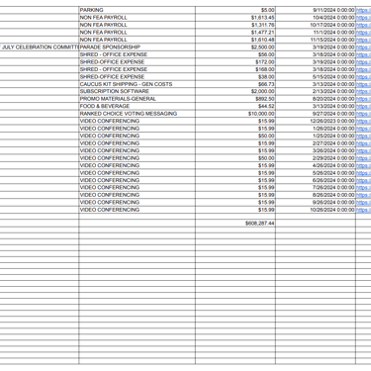Select the PROMO MATERIALS-GENERAL cell
The height and width of the screenshot is (371, 371).
(x=137, y=99)
